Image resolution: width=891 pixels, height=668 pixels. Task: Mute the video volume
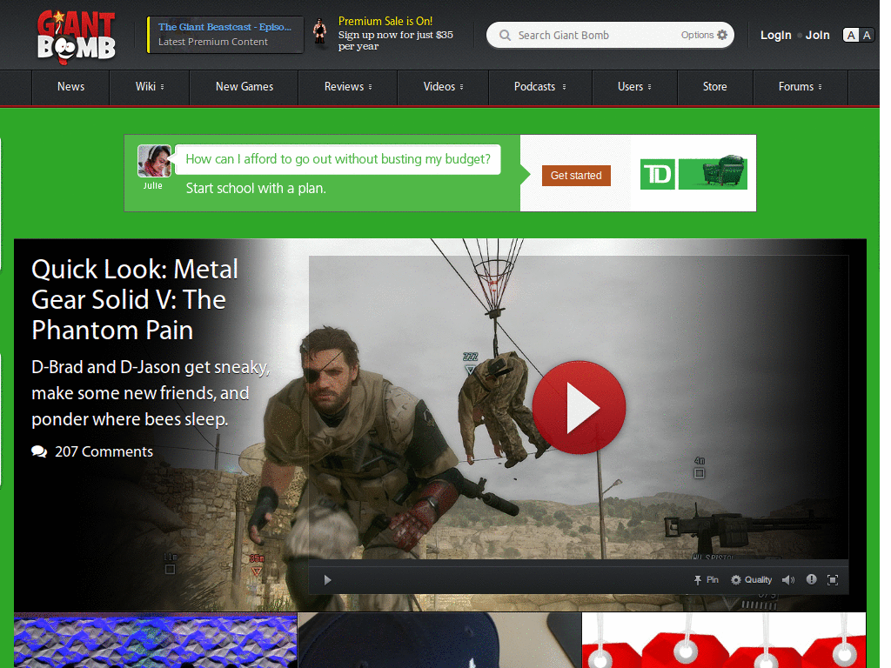[788, 580]
